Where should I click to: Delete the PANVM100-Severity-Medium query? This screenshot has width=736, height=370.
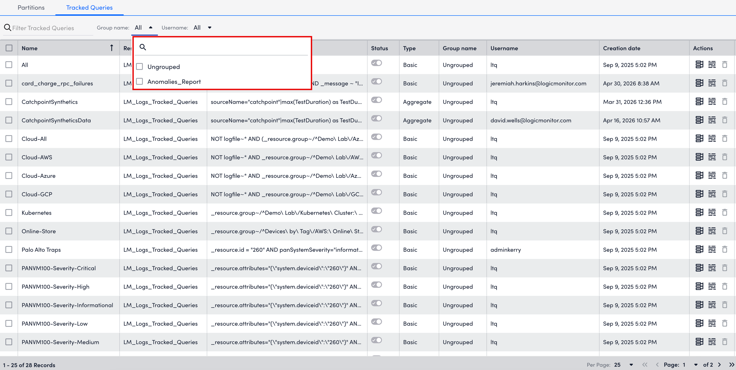point(724,342)
